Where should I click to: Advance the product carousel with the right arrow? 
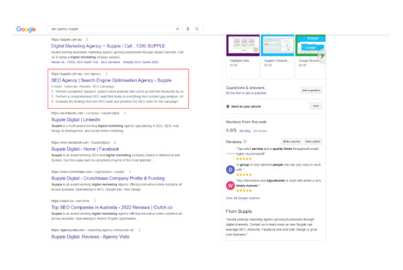(322, 56)
